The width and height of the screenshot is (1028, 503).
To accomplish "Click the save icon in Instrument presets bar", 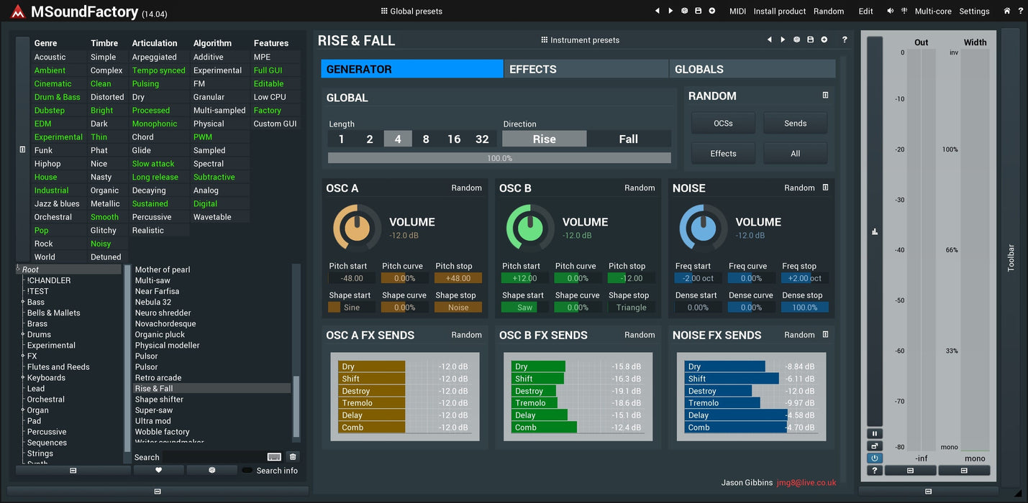I will [x=811, y=40].
